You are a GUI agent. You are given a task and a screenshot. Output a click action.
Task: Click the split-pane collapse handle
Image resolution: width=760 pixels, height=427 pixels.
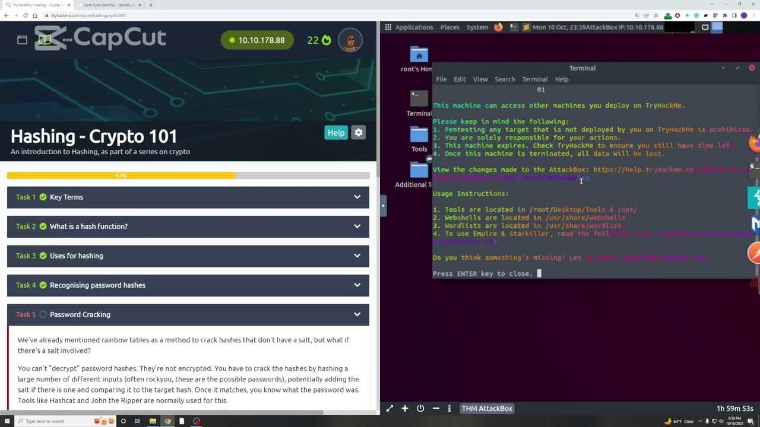pyautogui.click(x=383, y=206)
